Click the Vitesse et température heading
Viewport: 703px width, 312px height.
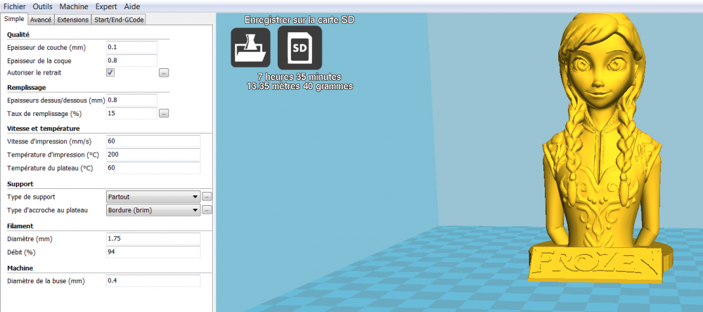(x=44, y=129)
